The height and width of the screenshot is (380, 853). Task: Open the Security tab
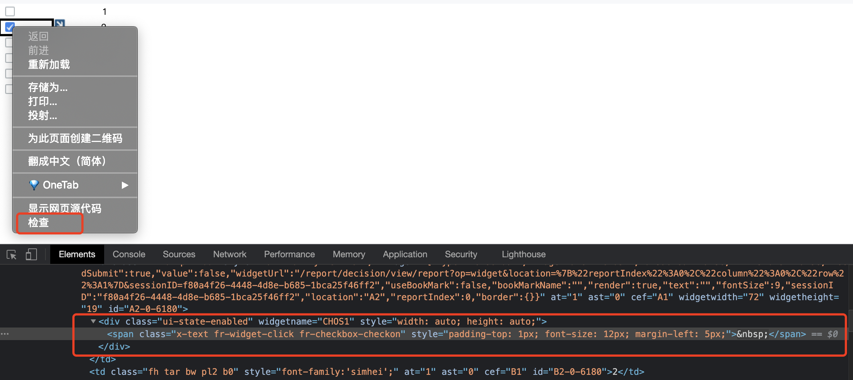pyautogui.click(x=461, y=254)
